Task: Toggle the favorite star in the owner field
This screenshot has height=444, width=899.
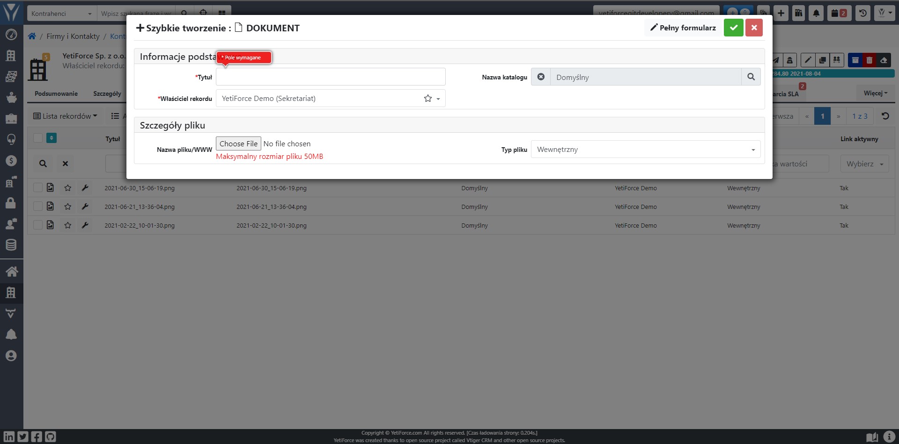Action: pos(427,98)
